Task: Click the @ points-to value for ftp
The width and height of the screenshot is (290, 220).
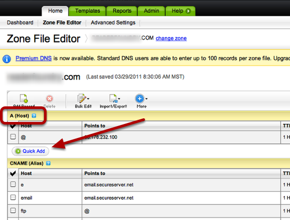Action: pos(87,211)
